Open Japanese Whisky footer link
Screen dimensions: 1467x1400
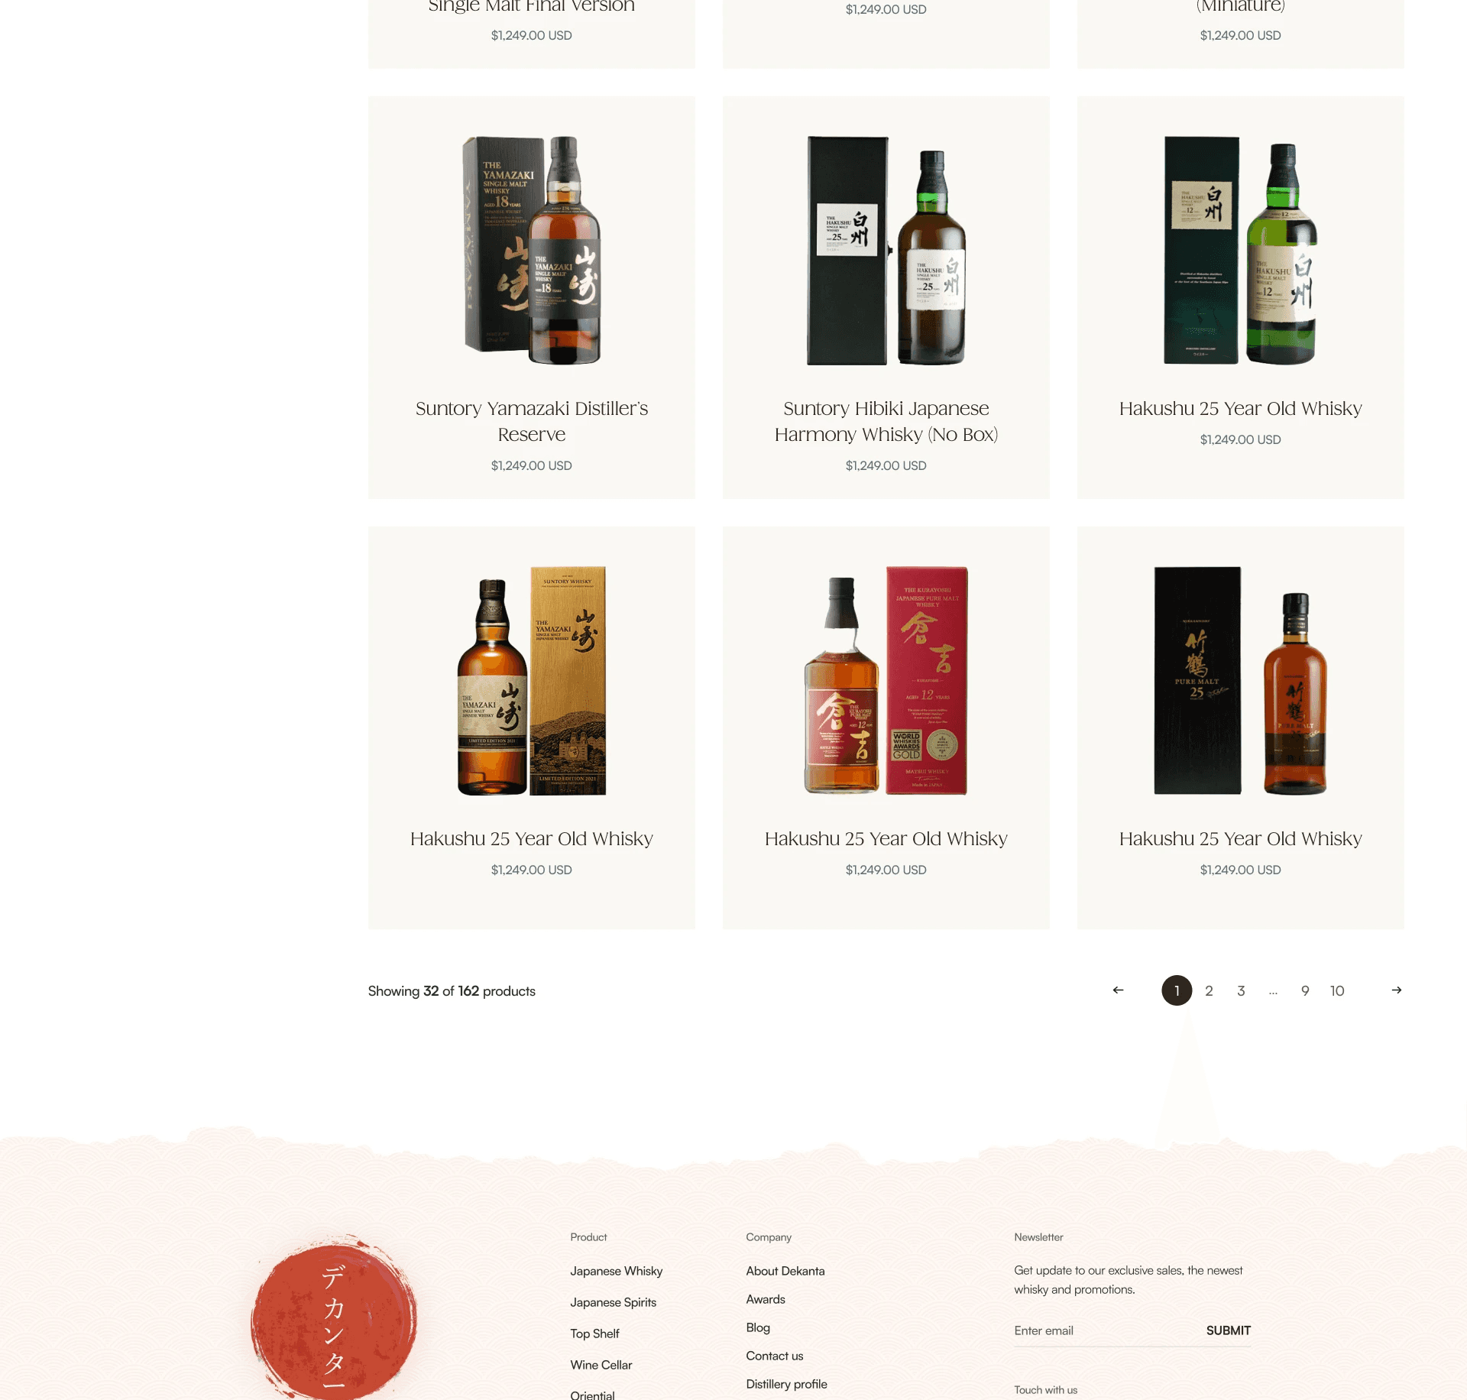click(616, 1271)
